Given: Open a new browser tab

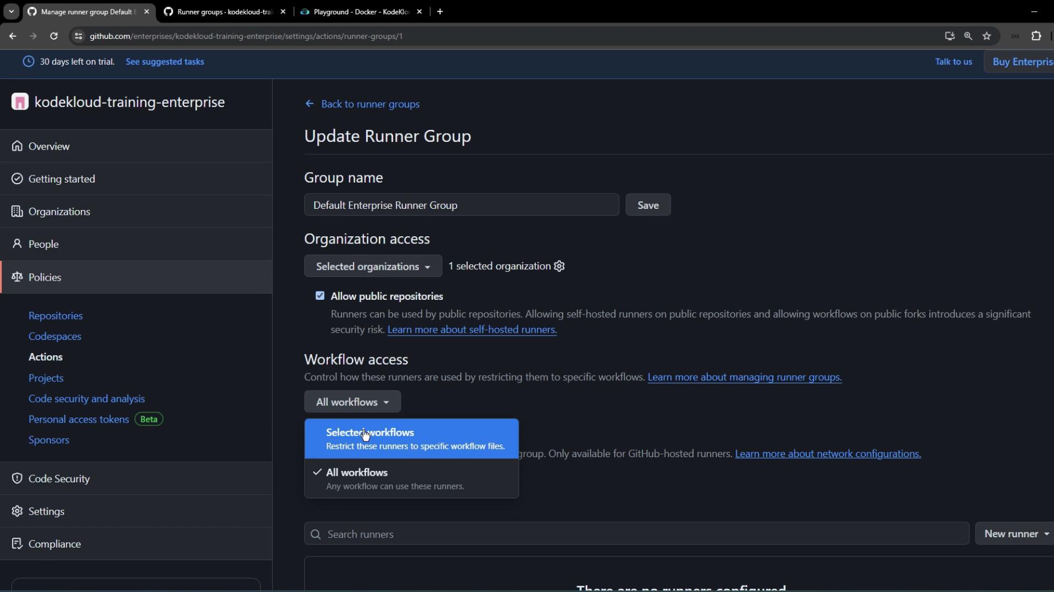Looking at the screenshot, I should pos(440,12).
